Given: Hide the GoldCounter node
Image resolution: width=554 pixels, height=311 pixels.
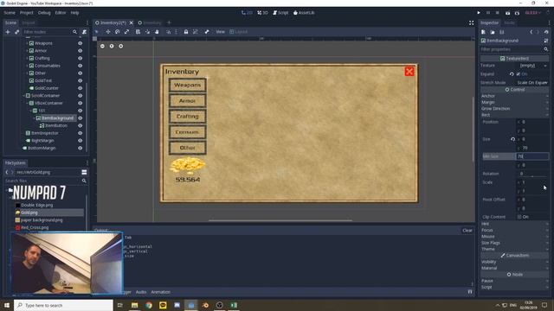Looking at the screenshot, I should [81, 88].
